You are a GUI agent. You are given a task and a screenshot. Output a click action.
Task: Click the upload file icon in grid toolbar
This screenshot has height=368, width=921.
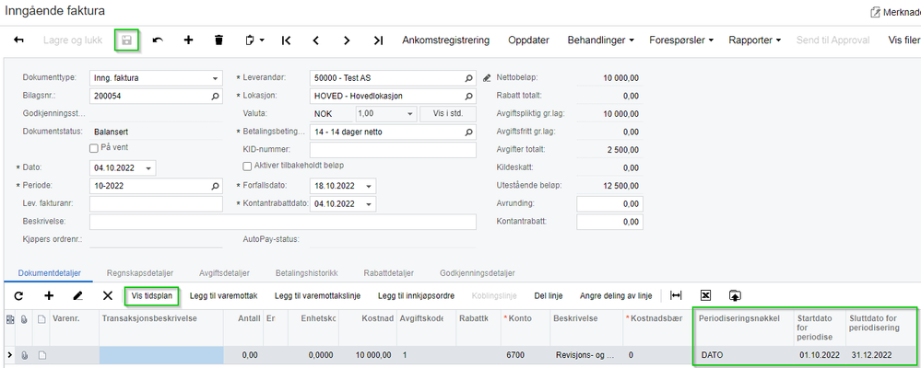pyautogui.click(x=735, y=296)
